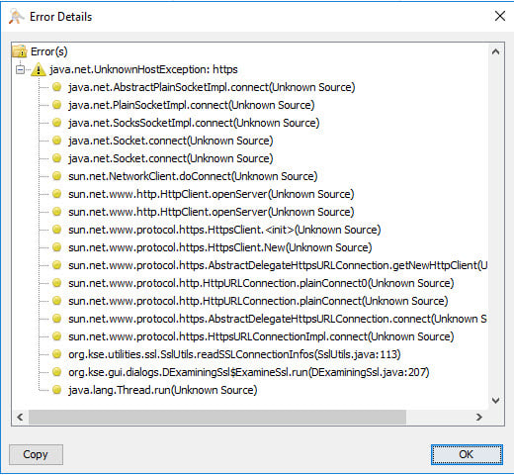Click yellow bullet icon beside getNewHttpClient
Screen dimensions: 514x475
click(57, 265)
